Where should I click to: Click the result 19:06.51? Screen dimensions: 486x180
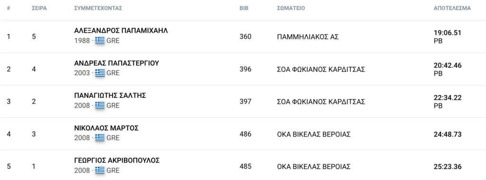click(448, 33)
